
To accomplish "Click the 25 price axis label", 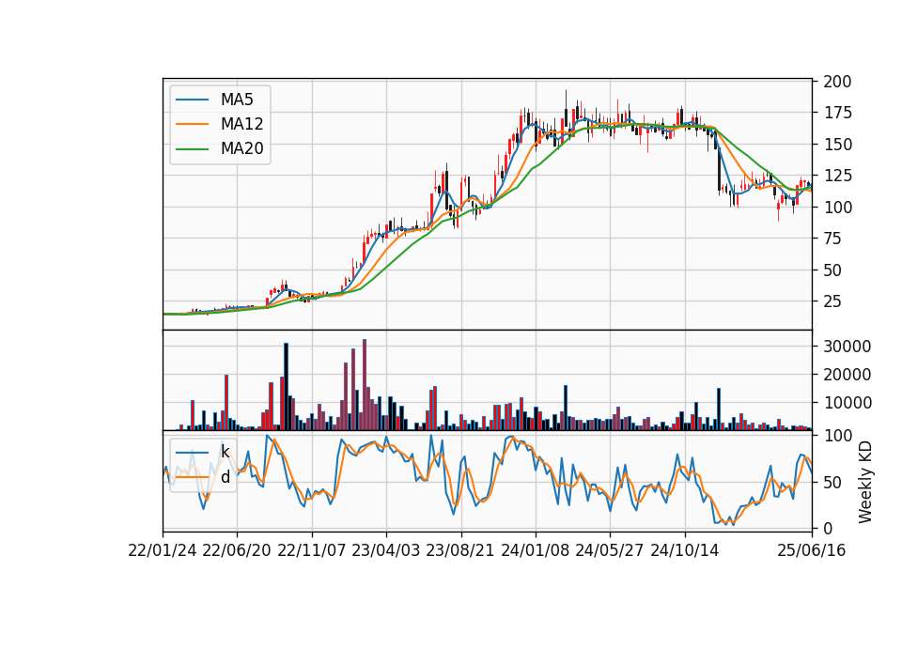I will pyautogui.click(x=832, y=301).
